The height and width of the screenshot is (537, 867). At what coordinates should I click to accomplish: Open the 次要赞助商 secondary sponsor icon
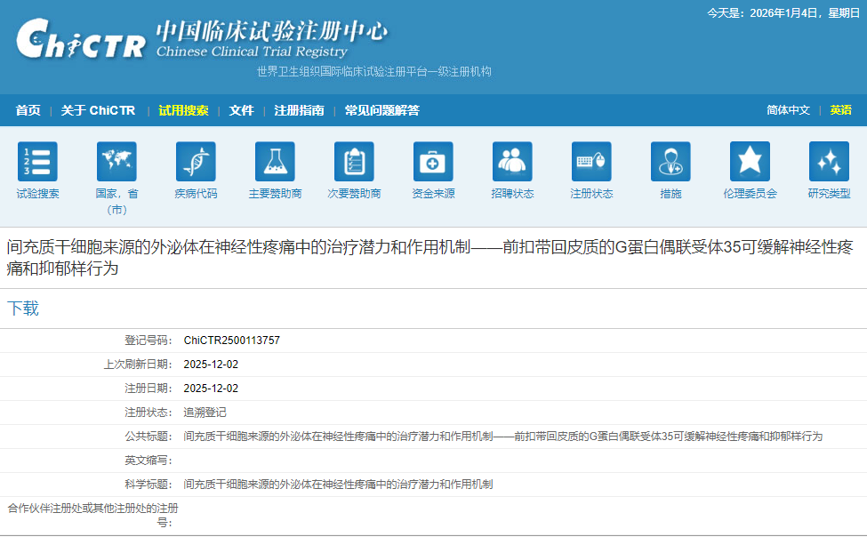[354, 163]
